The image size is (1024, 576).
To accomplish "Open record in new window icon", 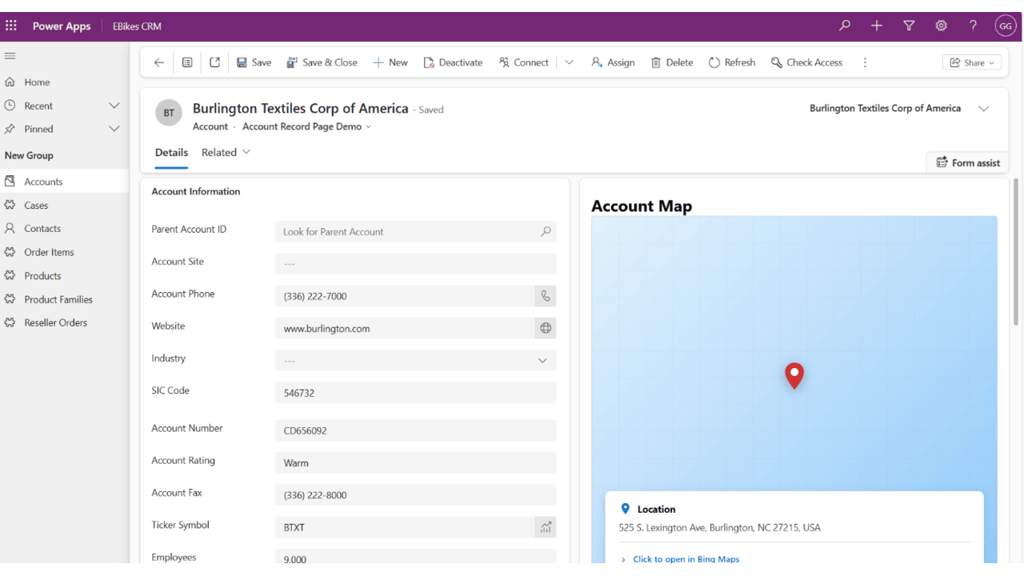I will coord(214,62).
